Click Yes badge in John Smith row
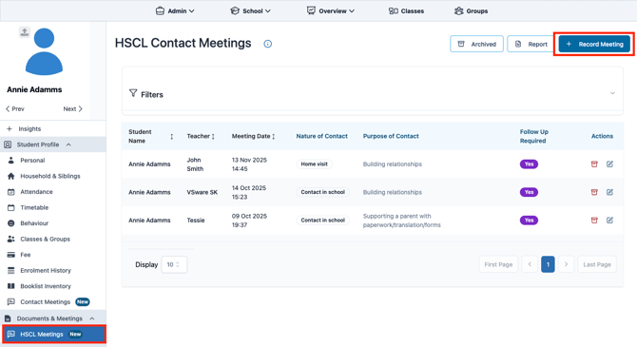The width and height of the screenshot is (637, 347). click(529, 164)
